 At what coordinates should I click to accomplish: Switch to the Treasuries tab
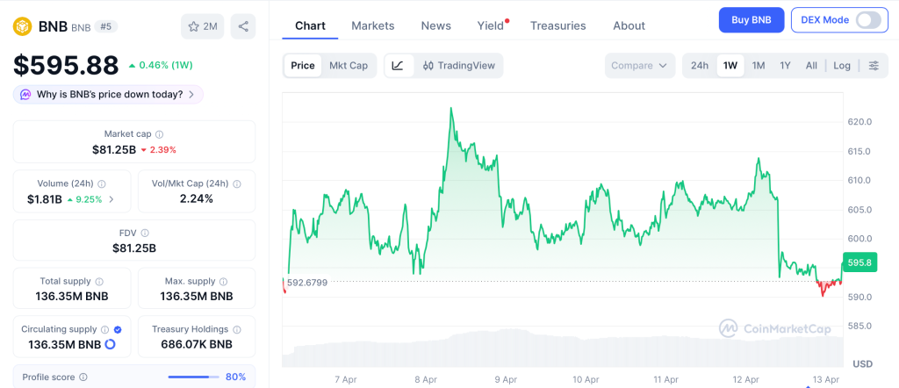tap(557, 25)
